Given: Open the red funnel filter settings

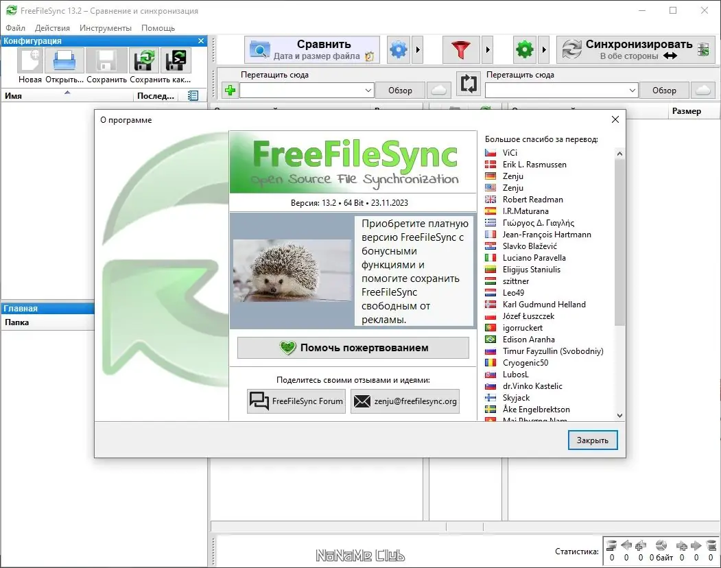Looking at the screenshot, I should click(x=461, y=49).
